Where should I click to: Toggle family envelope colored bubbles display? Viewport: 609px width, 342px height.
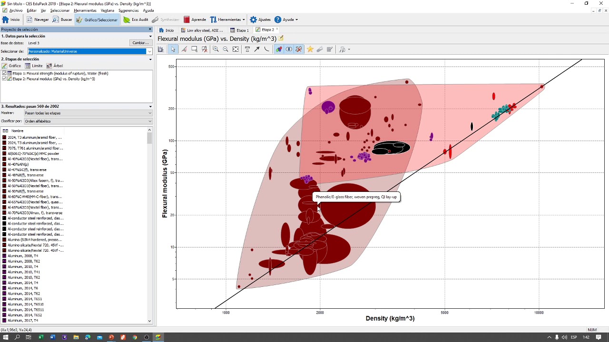[279, 49]
